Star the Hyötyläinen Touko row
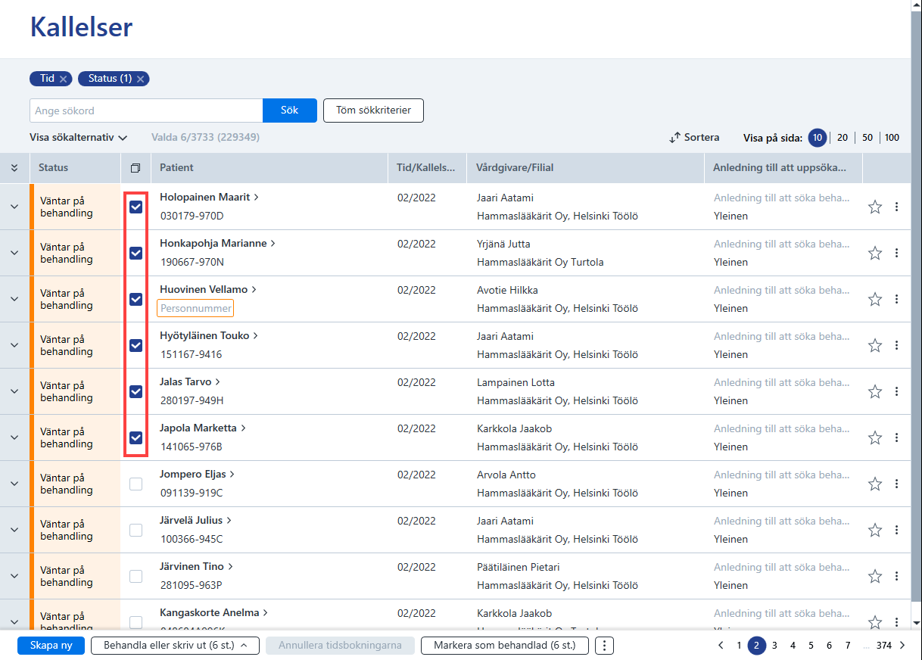 875,345
